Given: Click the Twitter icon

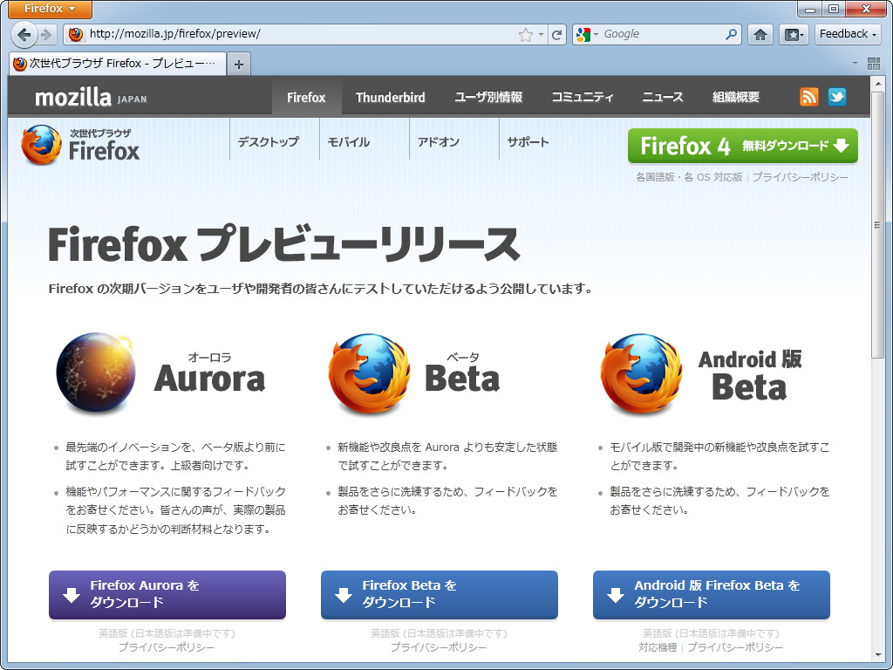Looking at the screenshot, I should click(836, 96).
